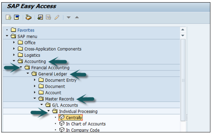Click the Document Entry folder
Screen dimensions: 212x134
click(60, 80)
